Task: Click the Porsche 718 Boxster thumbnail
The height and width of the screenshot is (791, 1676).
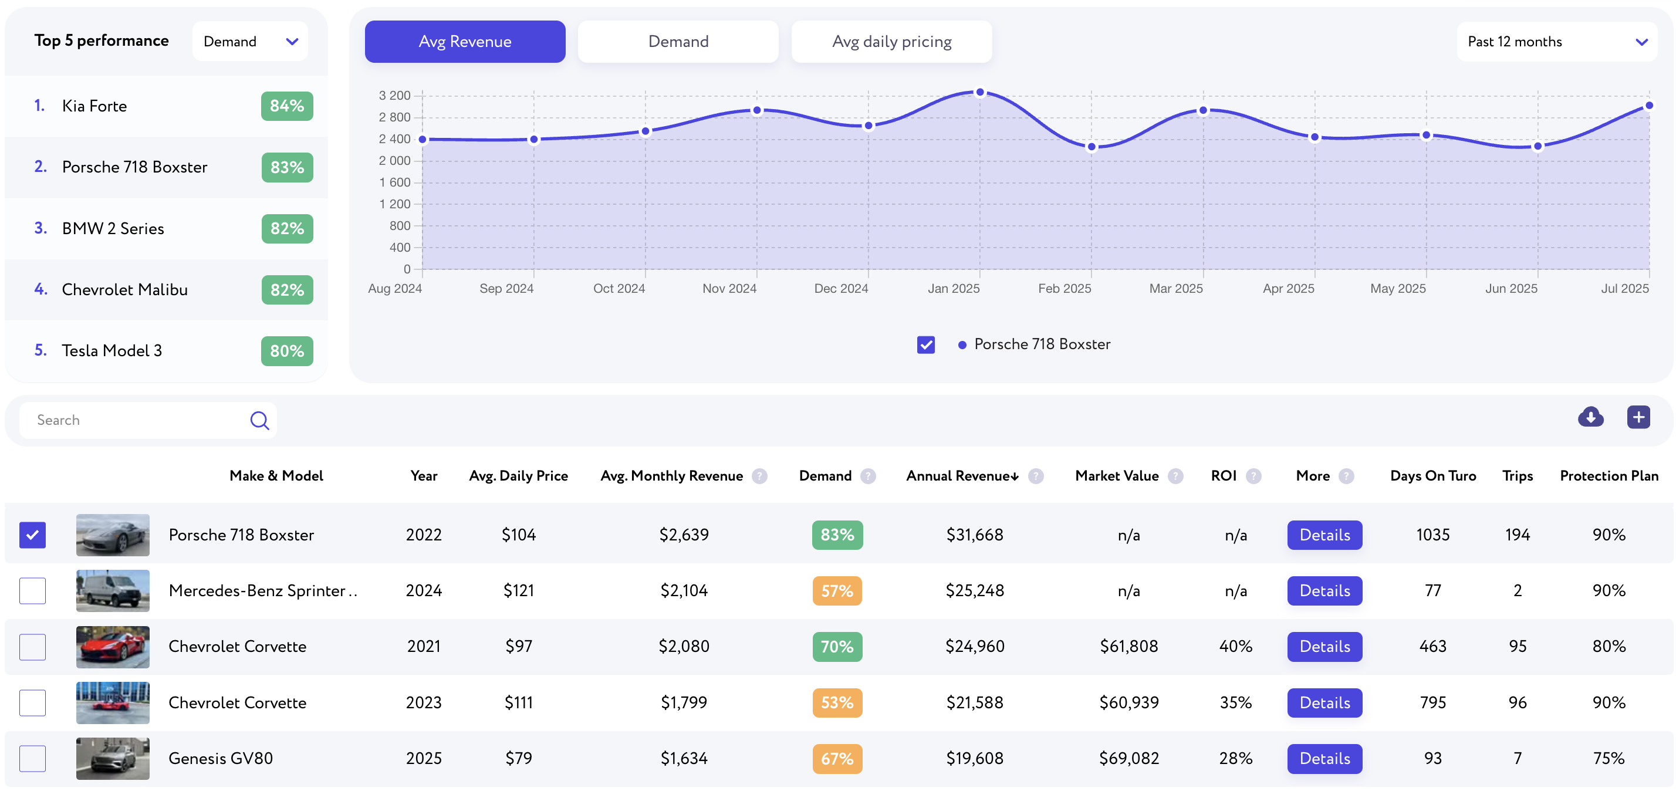Action: tap(113, 535)
